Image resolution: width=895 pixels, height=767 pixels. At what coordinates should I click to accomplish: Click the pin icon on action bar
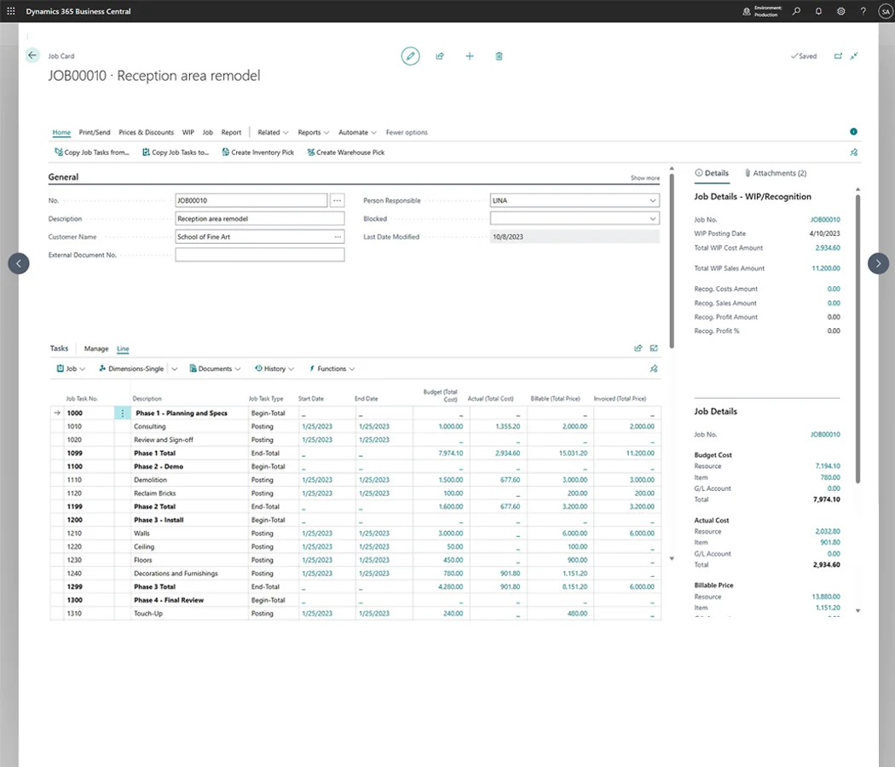(x=854, y=153)
